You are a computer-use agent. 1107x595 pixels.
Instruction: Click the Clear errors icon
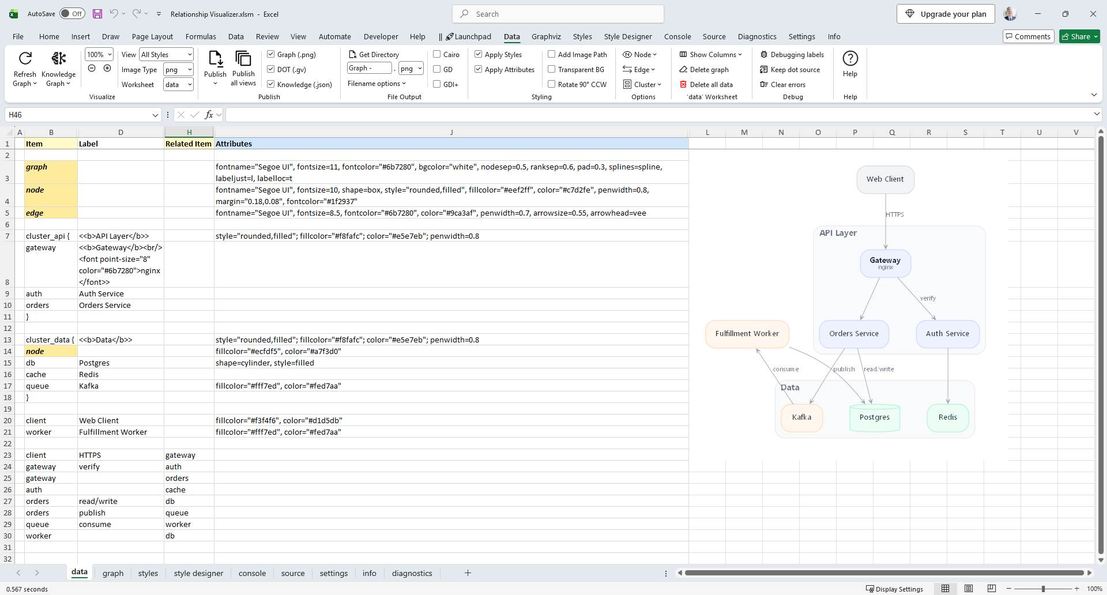[x=764, y=84]
